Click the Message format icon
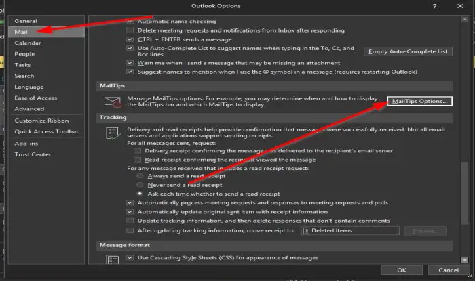The image size is (475, 281). pyautogui.click(x=113, y=259)
